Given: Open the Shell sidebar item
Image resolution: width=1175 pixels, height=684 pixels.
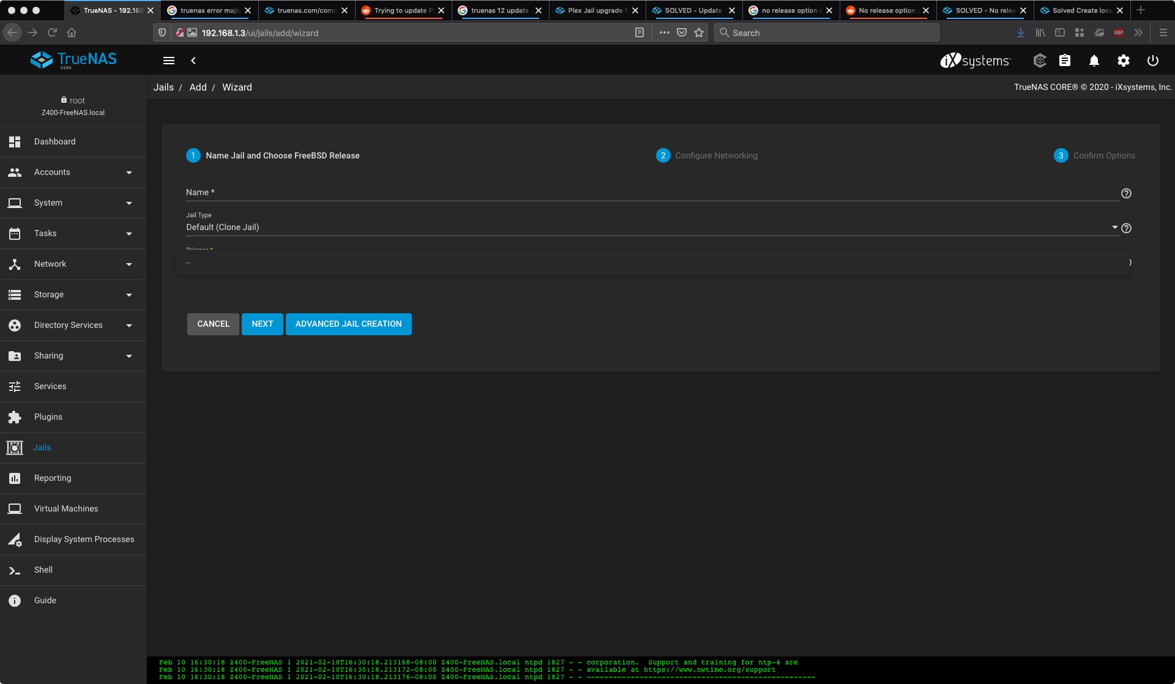Looking at the screenshot, I should (x=43, y=570).
